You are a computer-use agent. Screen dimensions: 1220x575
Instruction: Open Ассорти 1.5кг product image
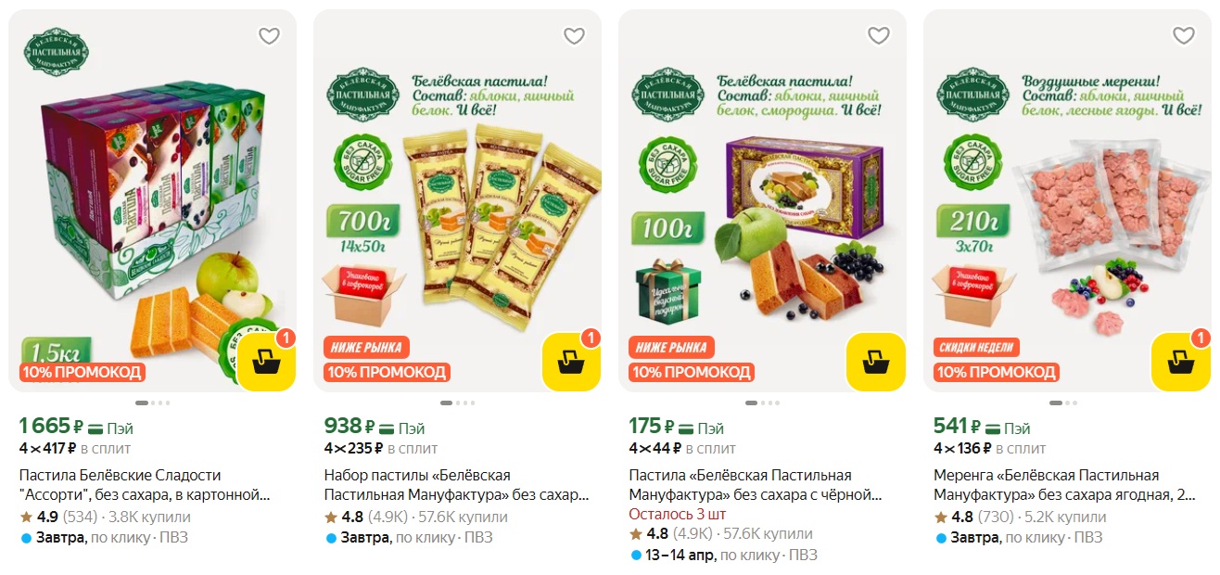pyautogui.click(x=152, y=200)
